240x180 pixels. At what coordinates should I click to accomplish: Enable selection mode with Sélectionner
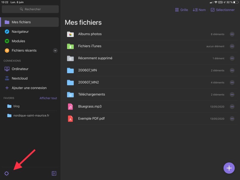[x=223, y=10]
